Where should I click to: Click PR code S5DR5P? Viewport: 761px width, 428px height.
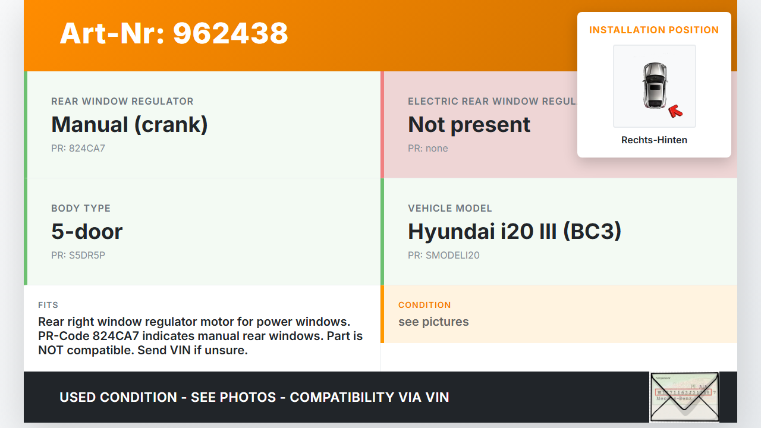(78, 256)
